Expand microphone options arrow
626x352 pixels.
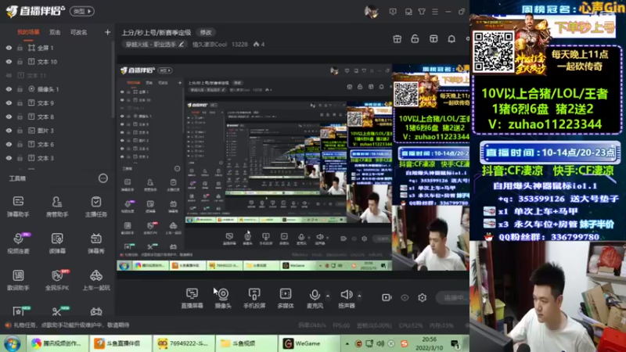click(x=328, y=296)
